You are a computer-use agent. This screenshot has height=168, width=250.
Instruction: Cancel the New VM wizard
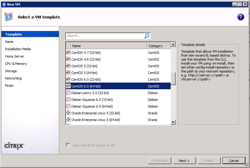coord(234,161)
